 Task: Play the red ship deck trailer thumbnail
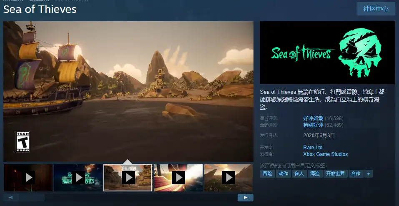[x=178, y=178]
